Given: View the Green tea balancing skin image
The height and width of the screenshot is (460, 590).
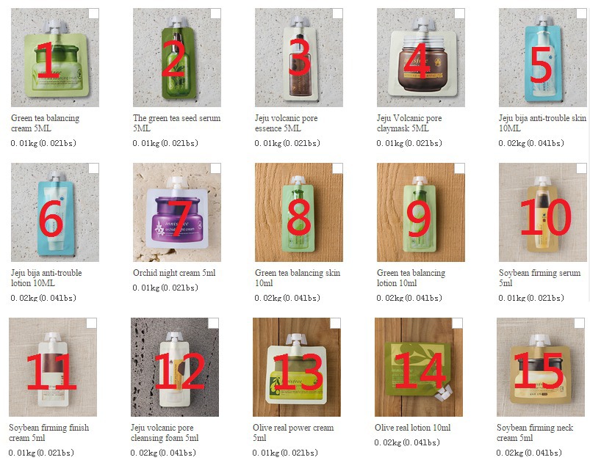Looking at the screenshot, I should [299, 212].
